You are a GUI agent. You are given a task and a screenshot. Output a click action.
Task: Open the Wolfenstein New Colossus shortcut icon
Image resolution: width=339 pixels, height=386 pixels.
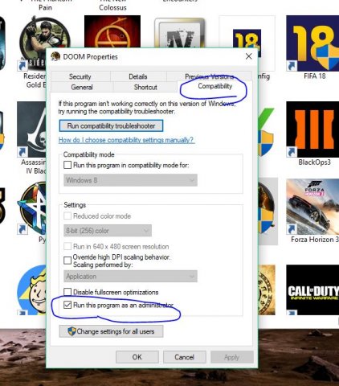click(112, 31)
